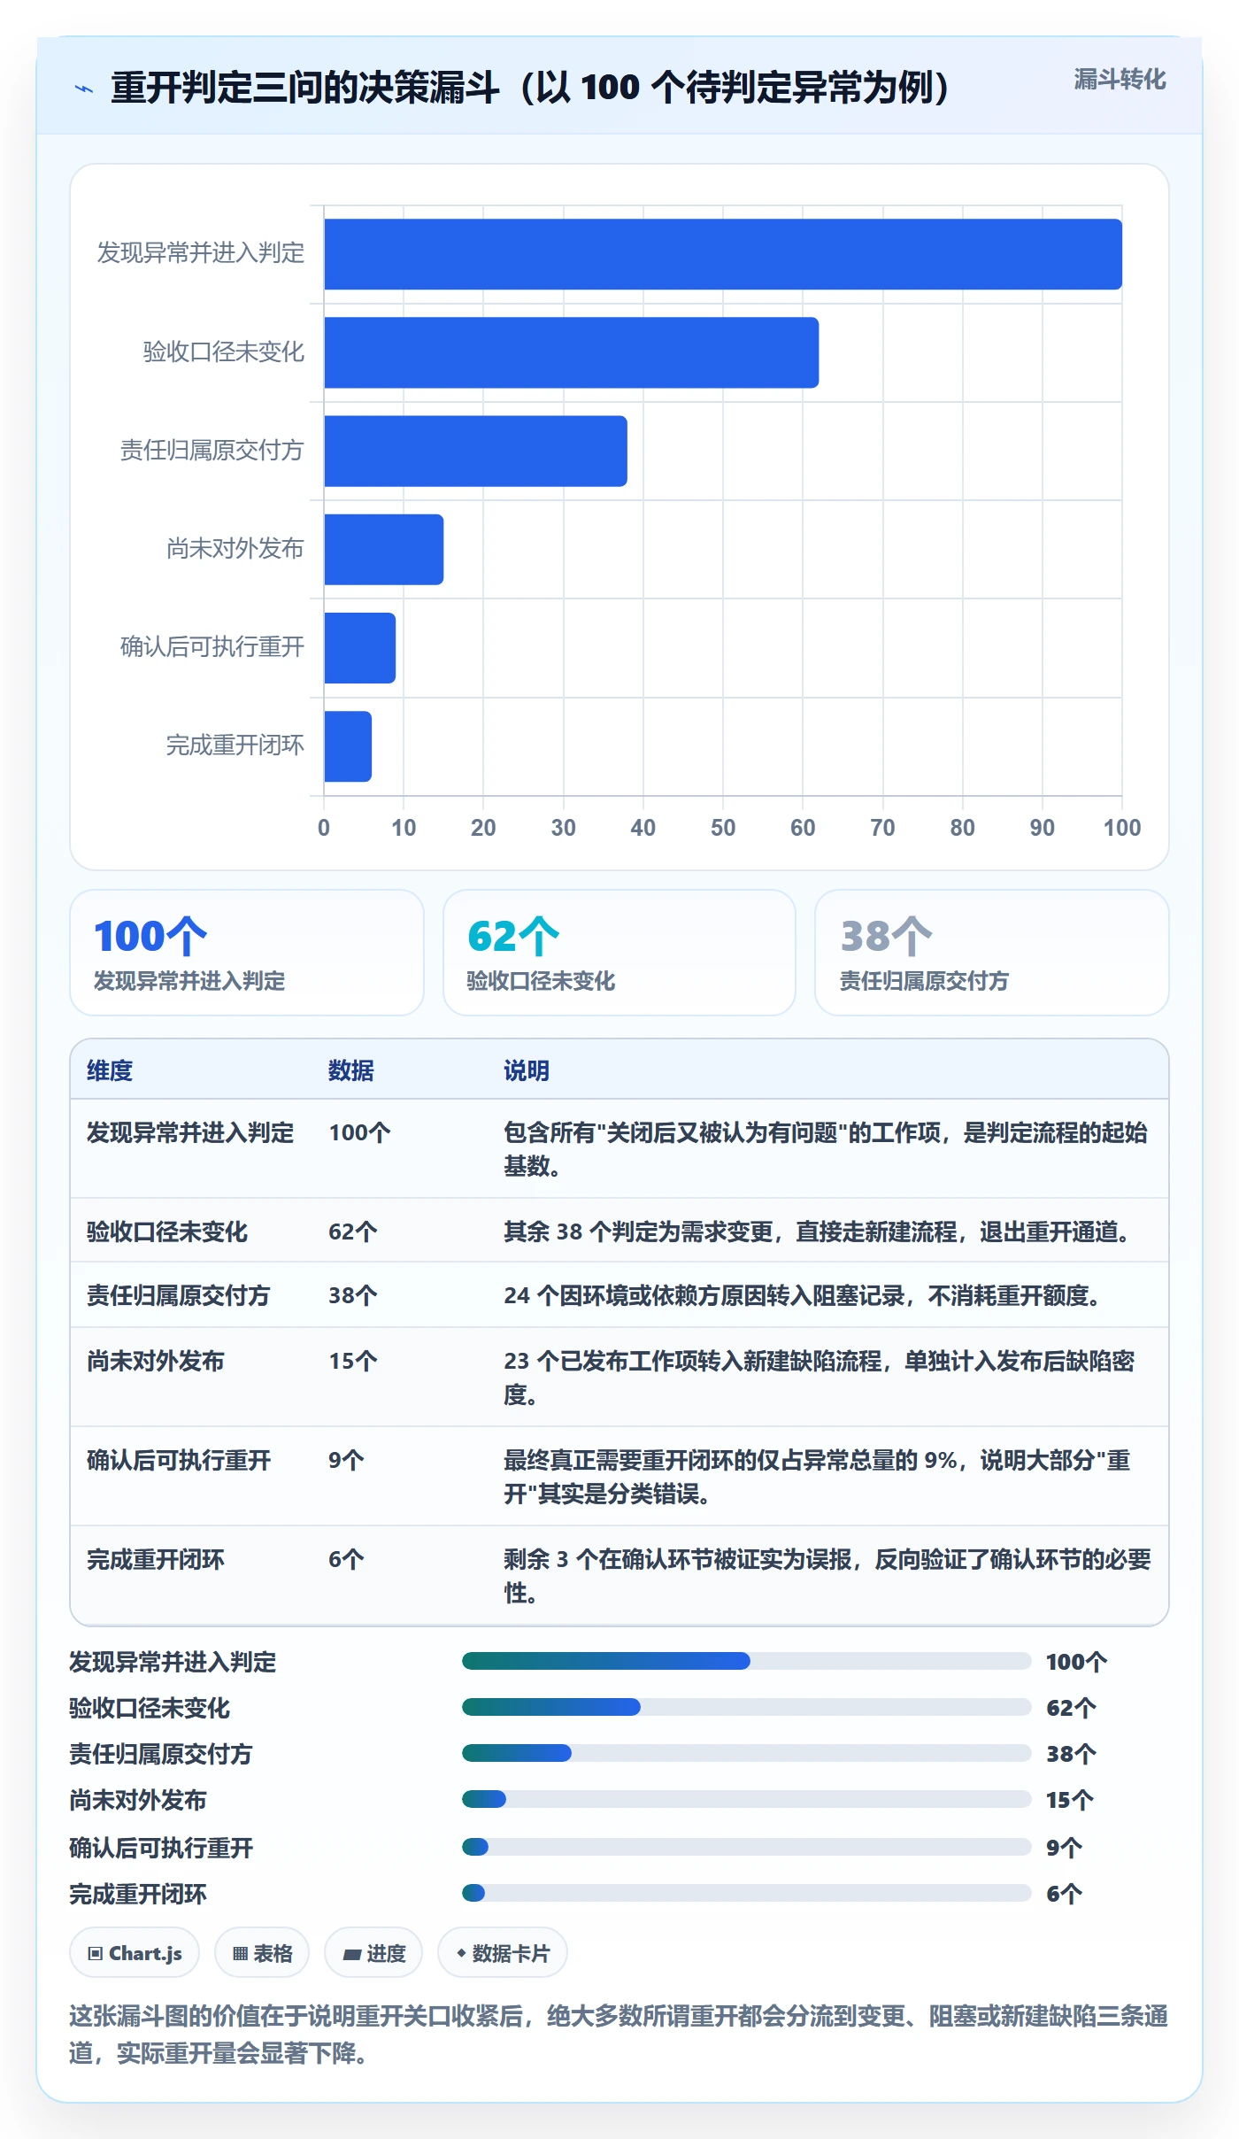
Task: Click progress bar showing 15个
Action: [747, 1799]
